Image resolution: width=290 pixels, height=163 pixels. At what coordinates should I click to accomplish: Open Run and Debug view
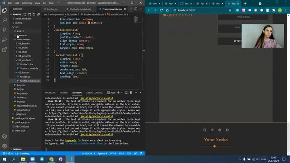[5, 39]
